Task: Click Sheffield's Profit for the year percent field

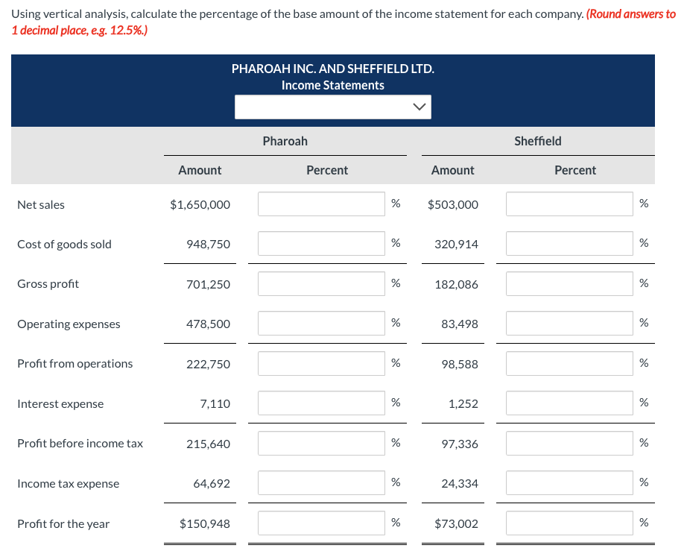Action: point(569,523)
